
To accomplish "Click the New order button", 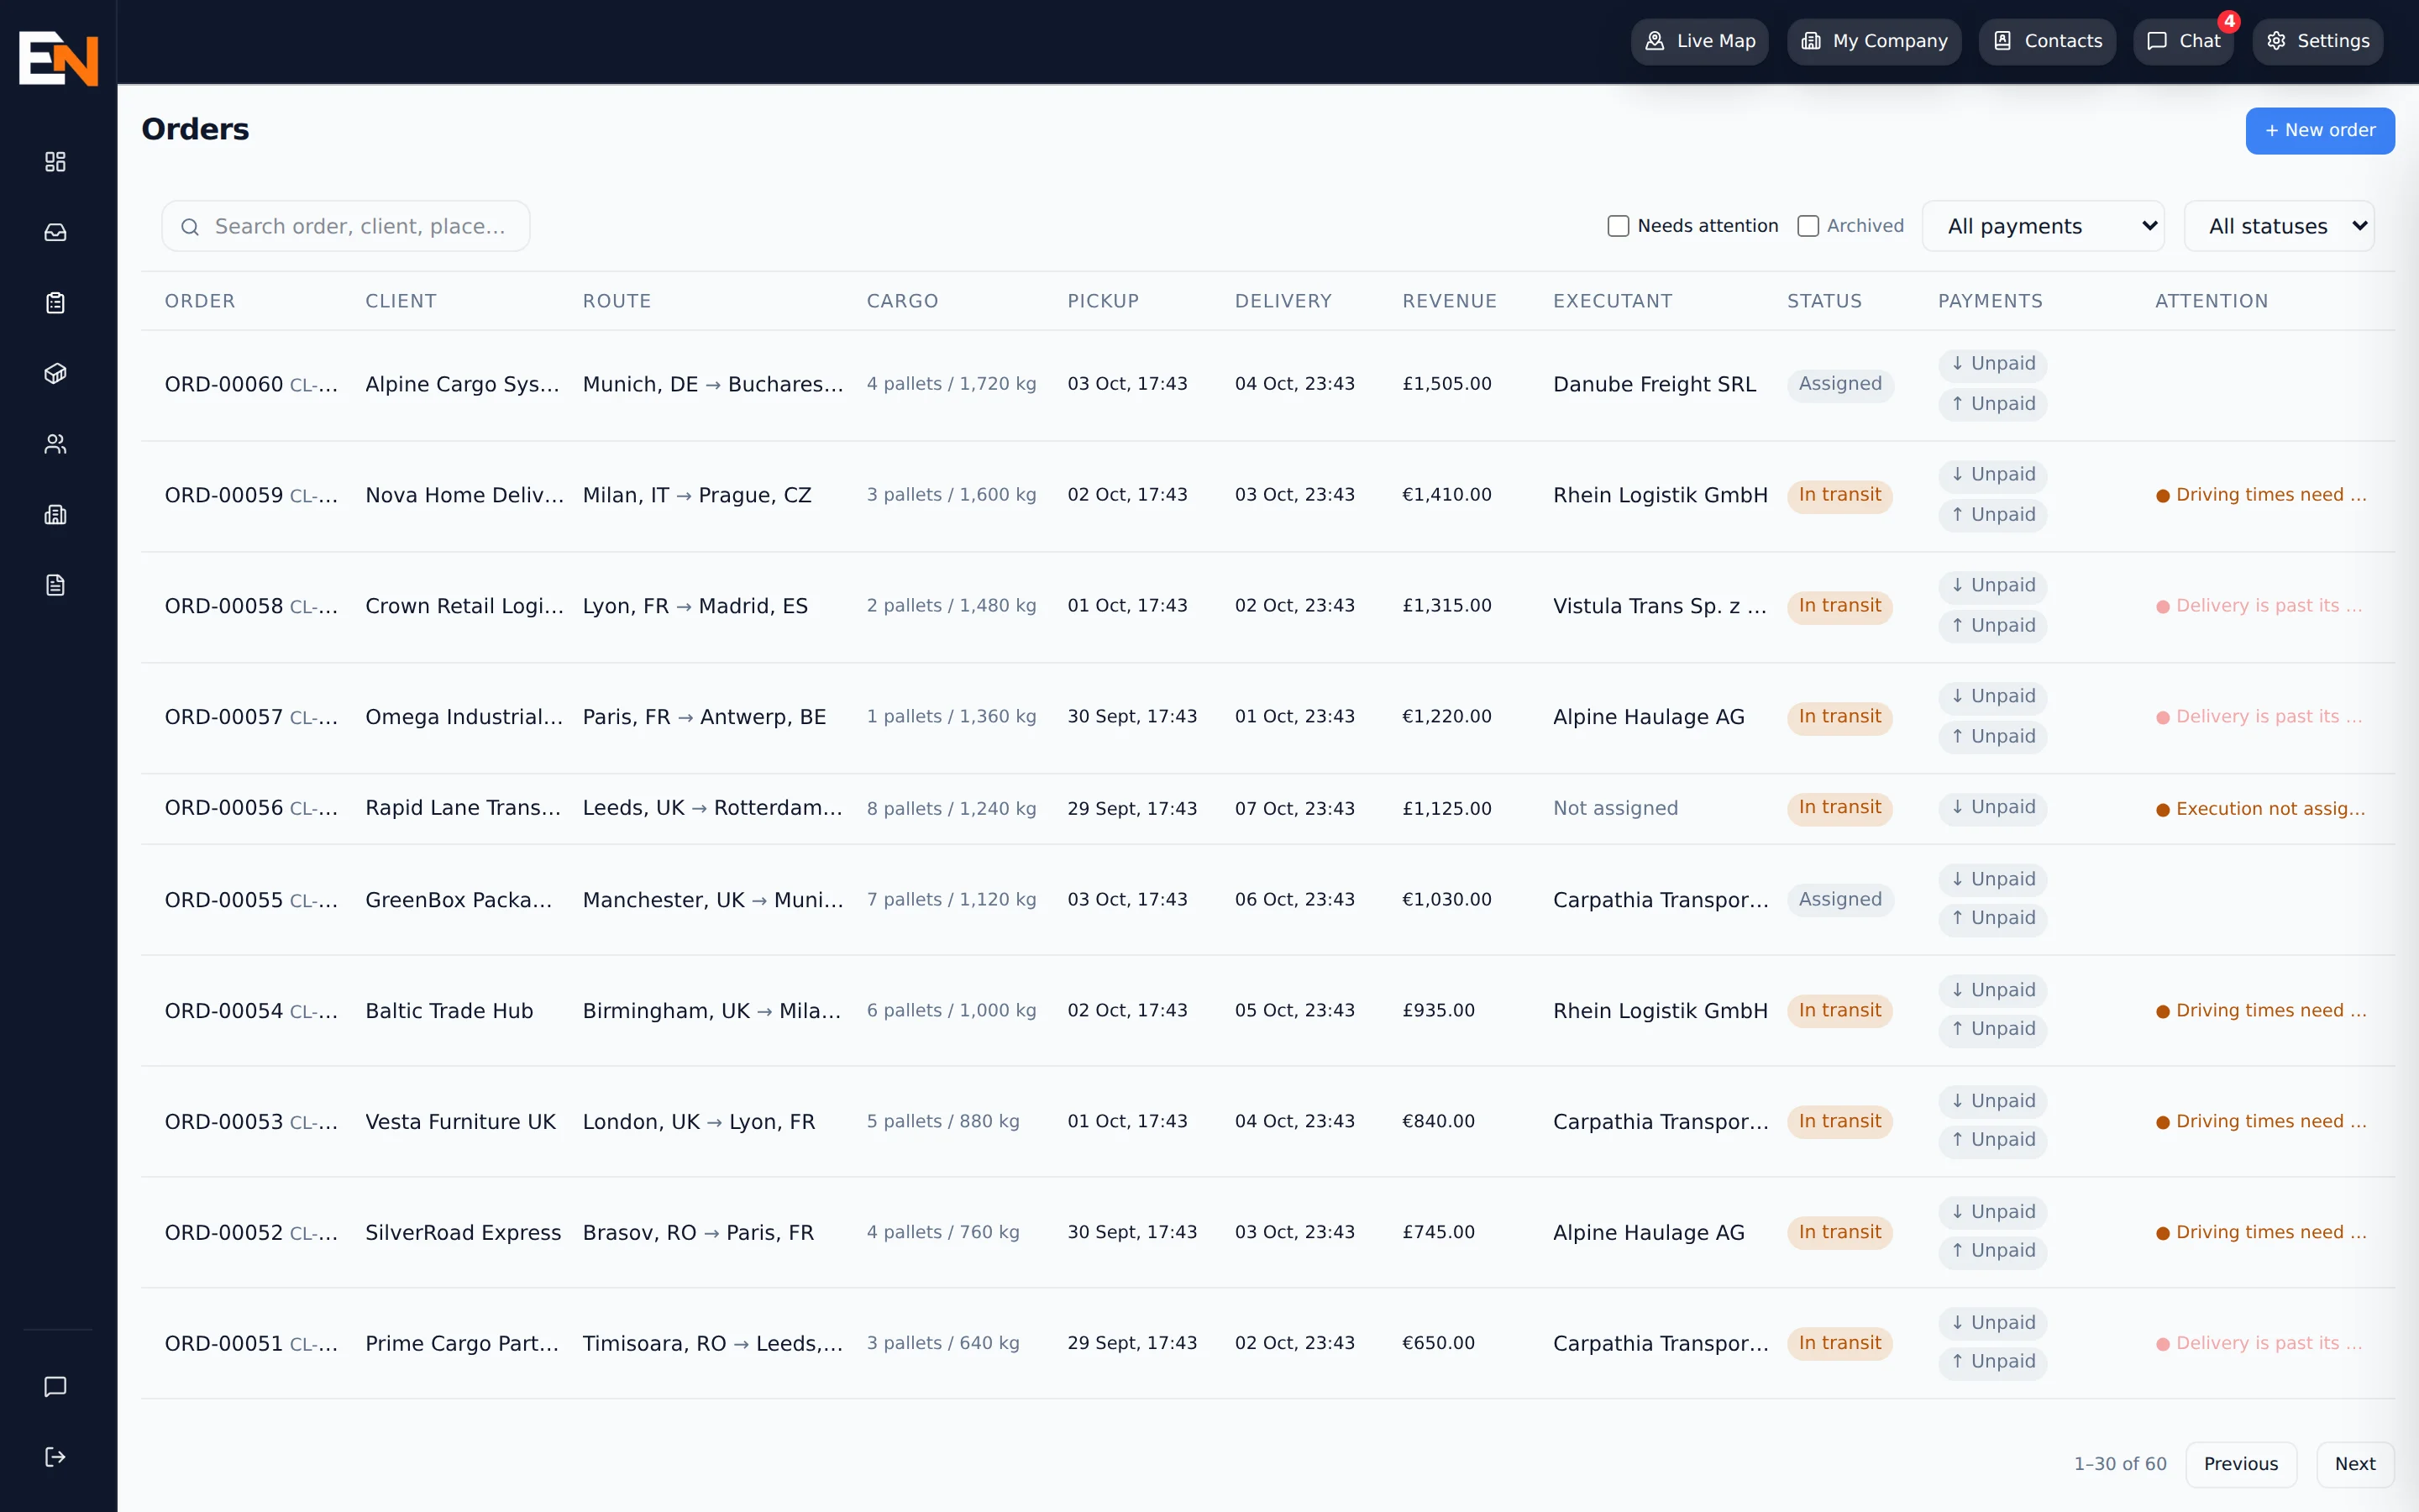I will [2320, 131].
